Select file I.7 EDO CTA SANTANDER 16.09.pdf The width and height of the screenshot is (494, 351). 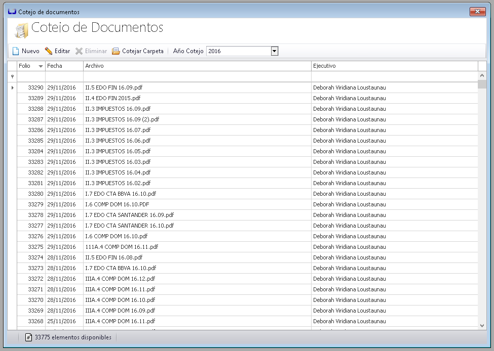130,215
